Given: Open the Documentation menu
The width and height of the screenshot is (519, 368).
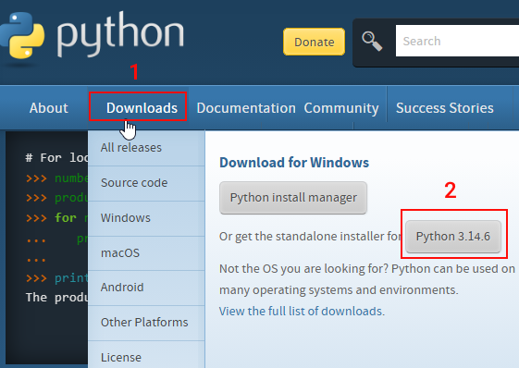Looking at the screenshot, I should (246, 108).
